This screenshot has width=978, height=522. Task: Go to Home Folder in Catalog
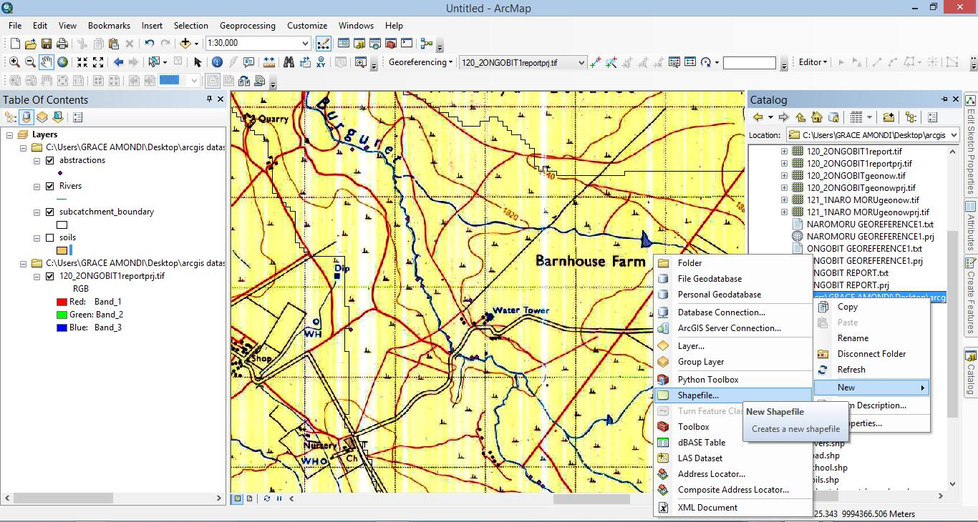(x=817, y=117)
